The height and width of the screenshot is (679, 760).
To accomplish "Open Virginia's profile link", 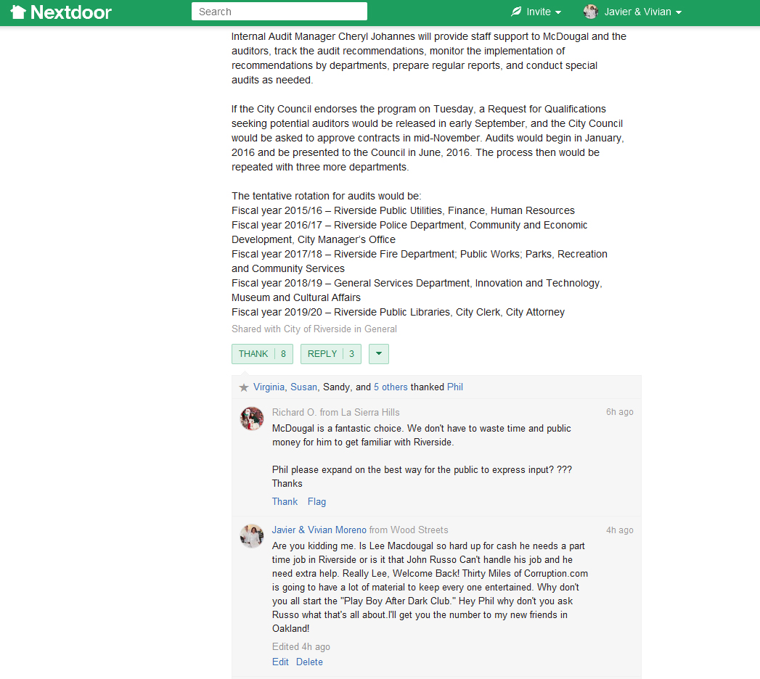I will (269, 387).
